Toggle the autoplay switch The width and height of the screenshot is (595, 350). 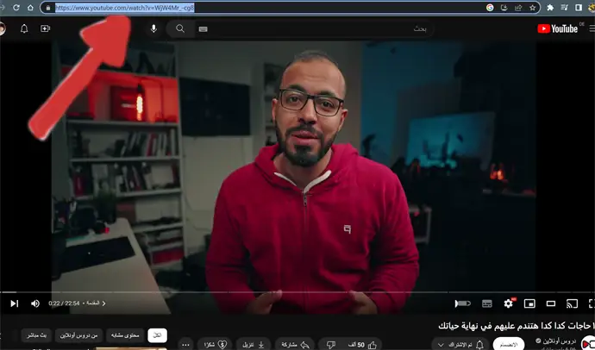462,303
